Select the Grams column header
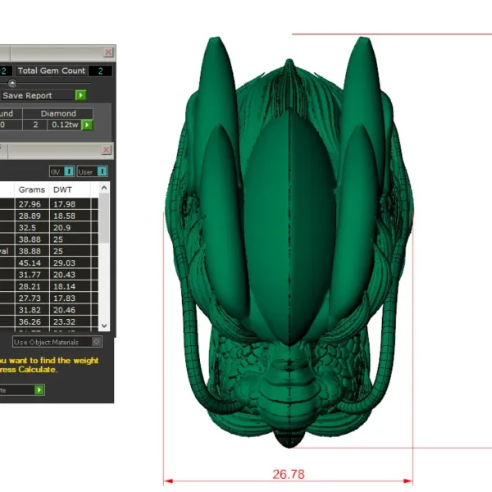Image resolution: width=492 pixels, height=492 pixels. (x=32, y=189)
